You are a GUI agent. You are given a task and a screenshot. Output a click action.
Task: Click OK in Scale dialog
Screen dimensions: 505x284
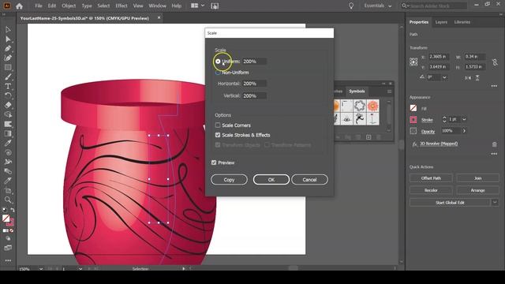pyautogui.click(x=271, y=180)
